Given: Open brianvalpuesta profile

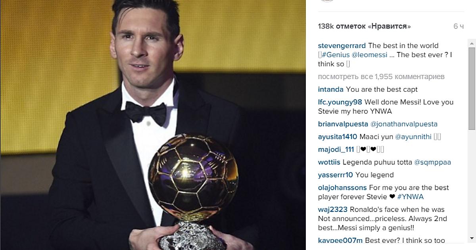Looking at the screenshot, I should coord(343,124).
